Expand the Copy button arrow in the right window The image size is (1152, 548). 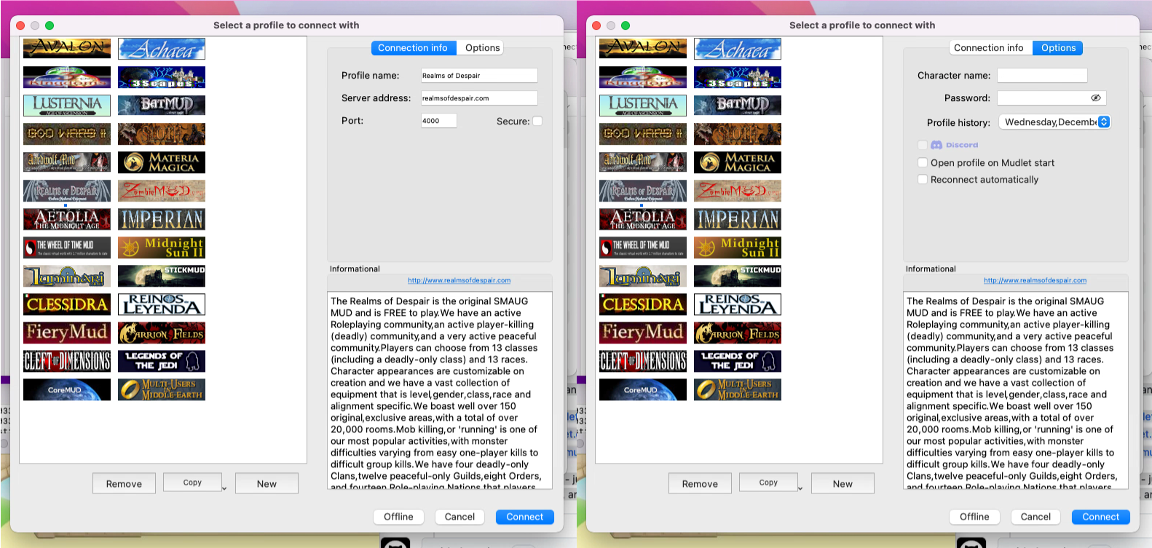tap(800, 488)
